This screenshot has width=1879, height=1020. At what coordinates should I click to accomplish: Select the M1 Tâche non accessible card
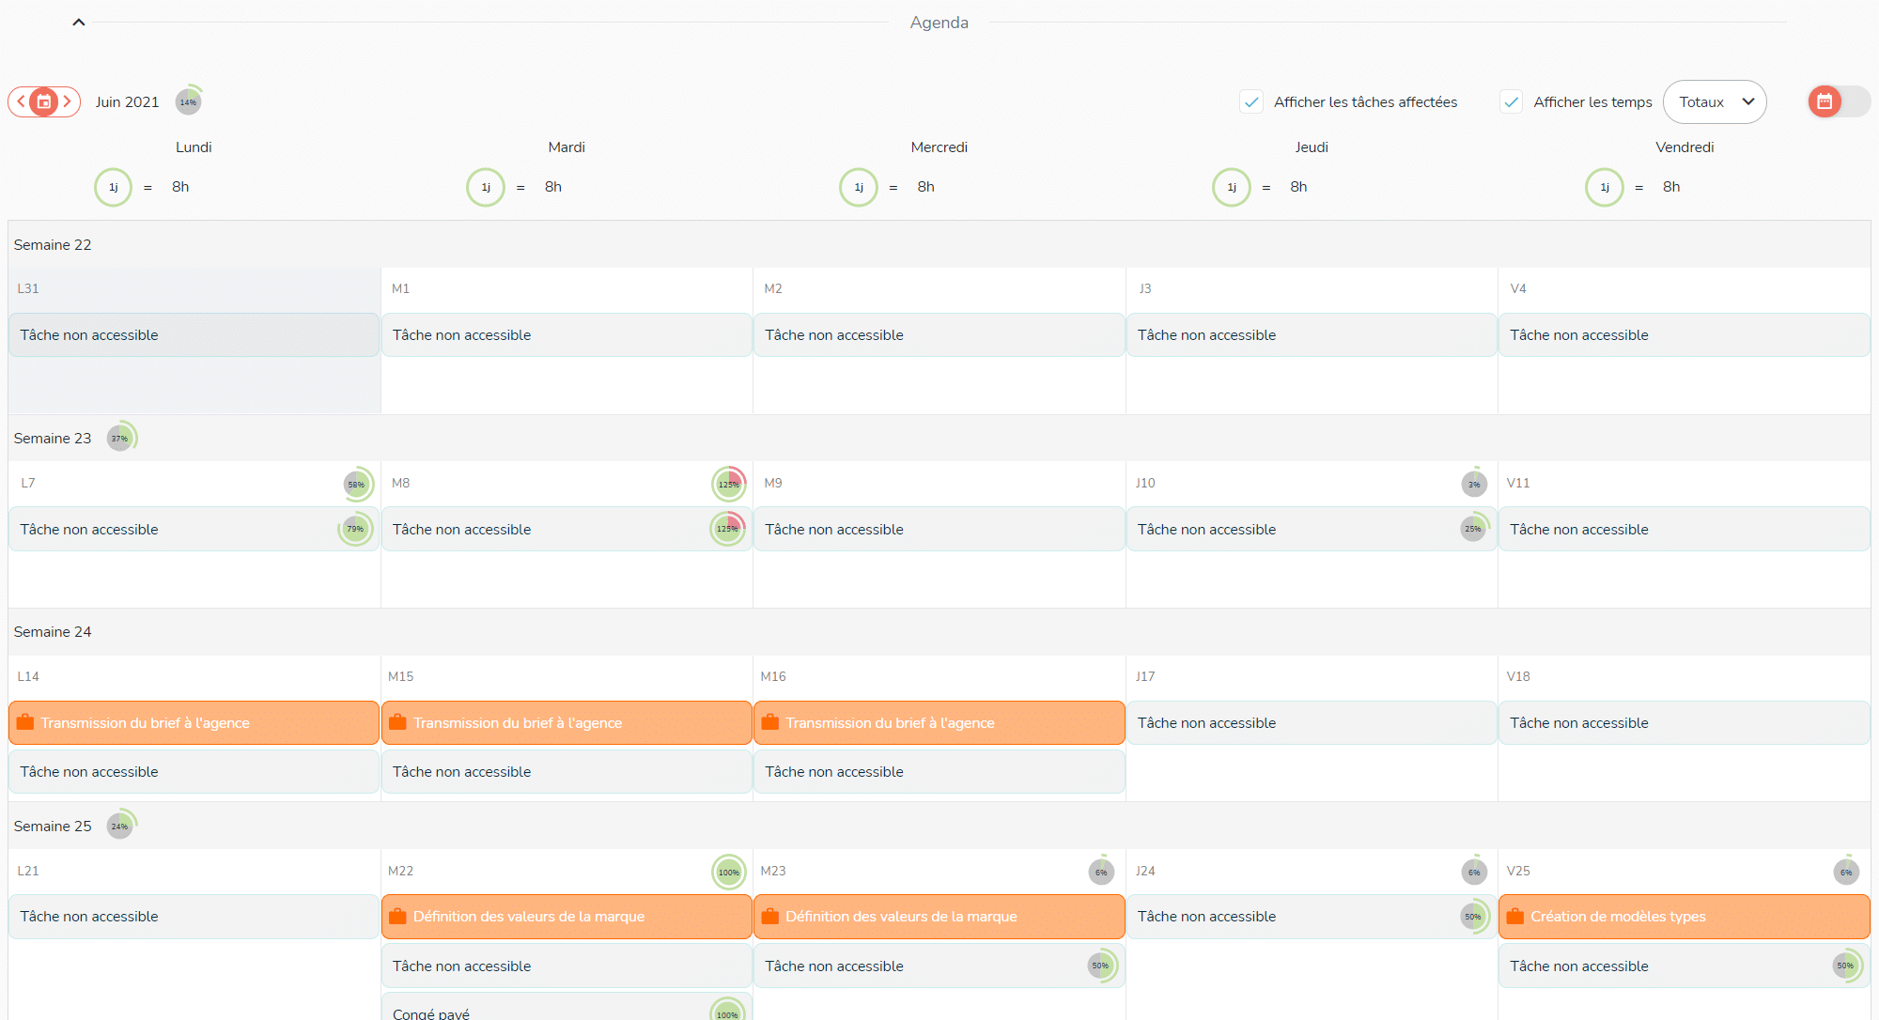tap(567, 334)
